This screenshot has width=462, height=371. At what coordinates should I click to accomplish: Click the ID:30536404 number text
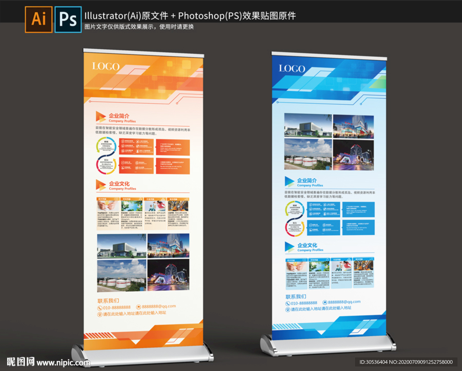(x=374, y=362)
